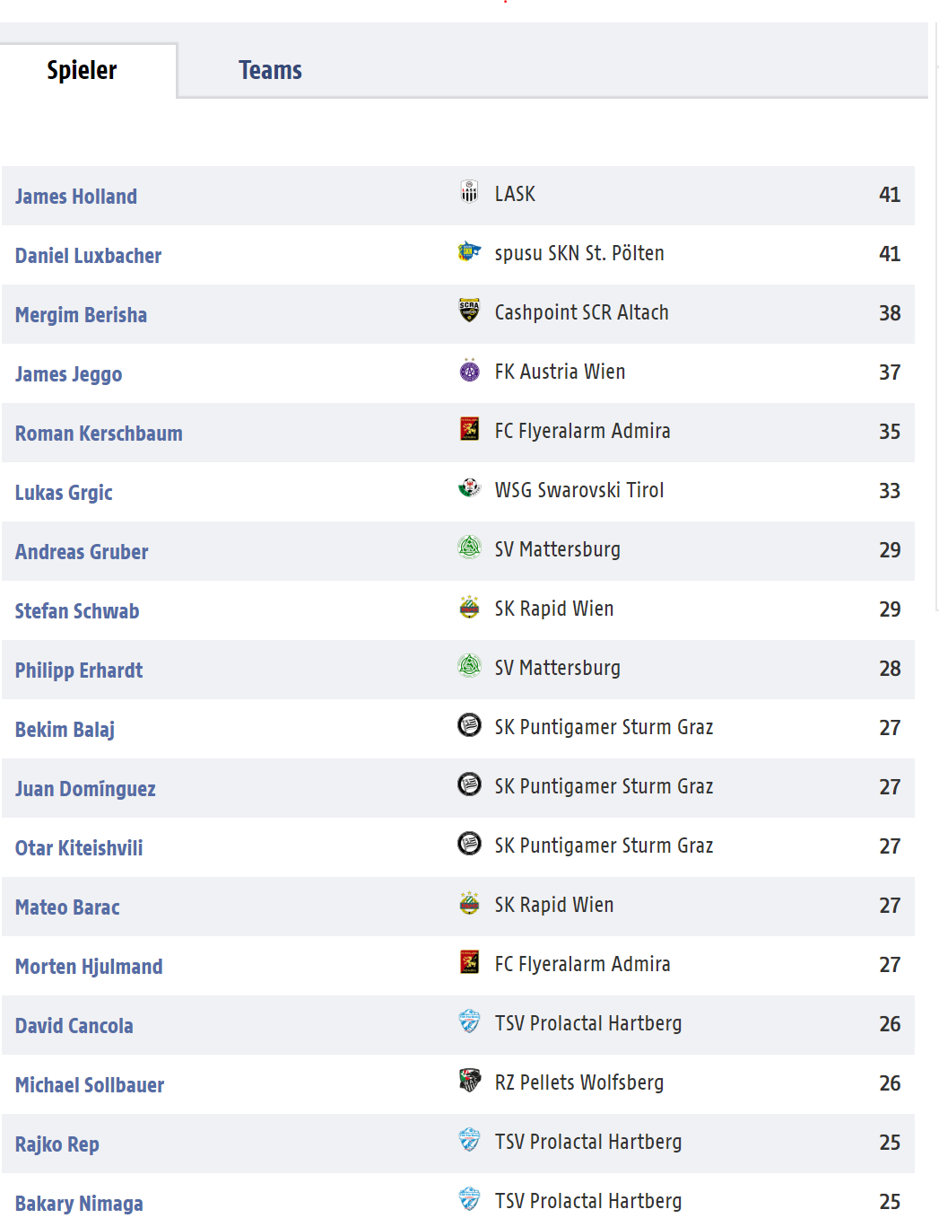Image resolution: width=939 pixels, height=1227 pixels.
Task: Click Lukas Grgic's value of 33
Action: (x=890, y=491)
